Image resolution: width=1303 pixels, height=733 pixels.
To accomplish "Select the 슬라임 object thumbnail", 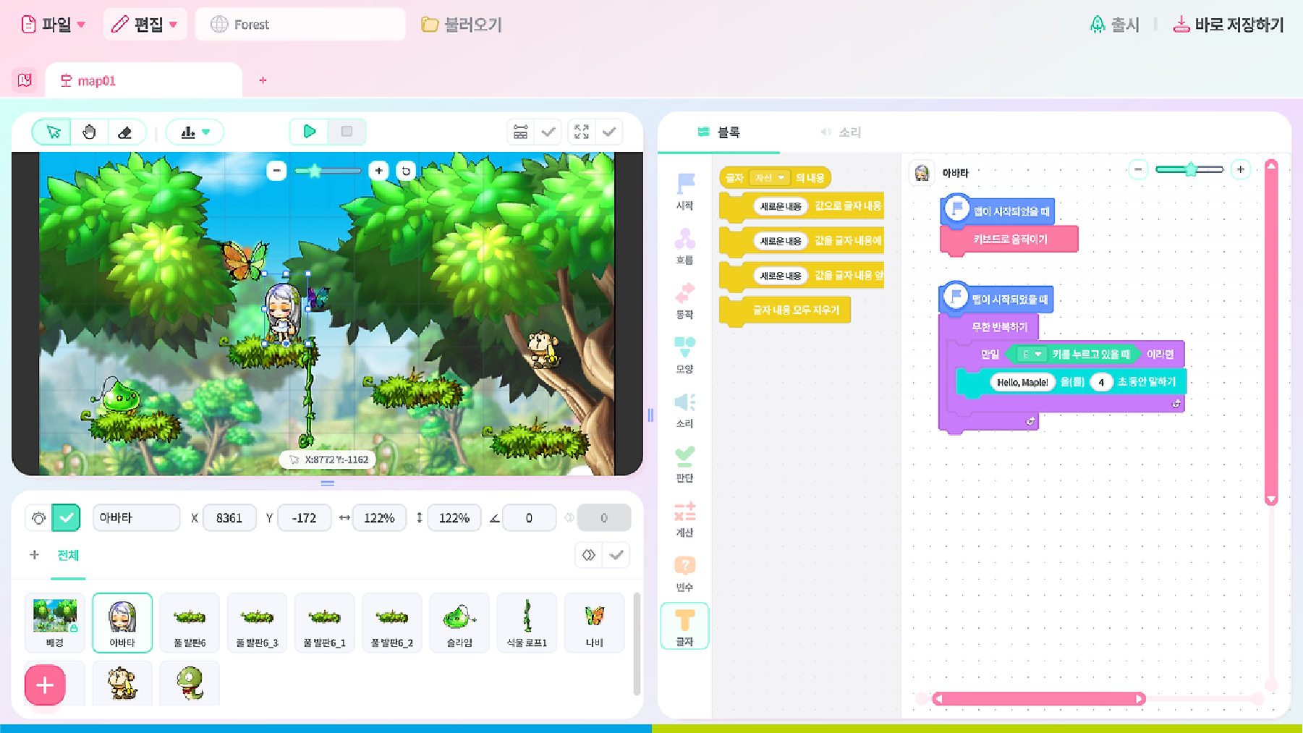I will coord(459,622).
